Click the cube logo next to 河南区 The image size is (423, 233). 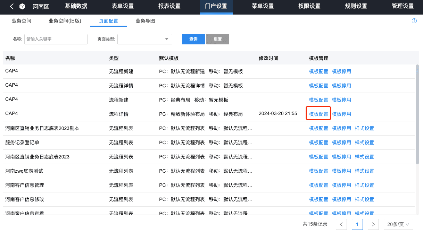pos(22,6)
